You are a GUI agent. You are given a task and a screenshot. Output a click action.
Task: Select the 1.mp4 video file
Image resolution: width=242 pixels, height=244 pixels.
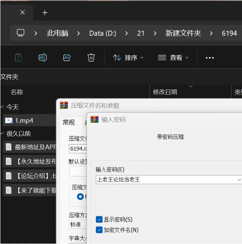tap(29, 120)
